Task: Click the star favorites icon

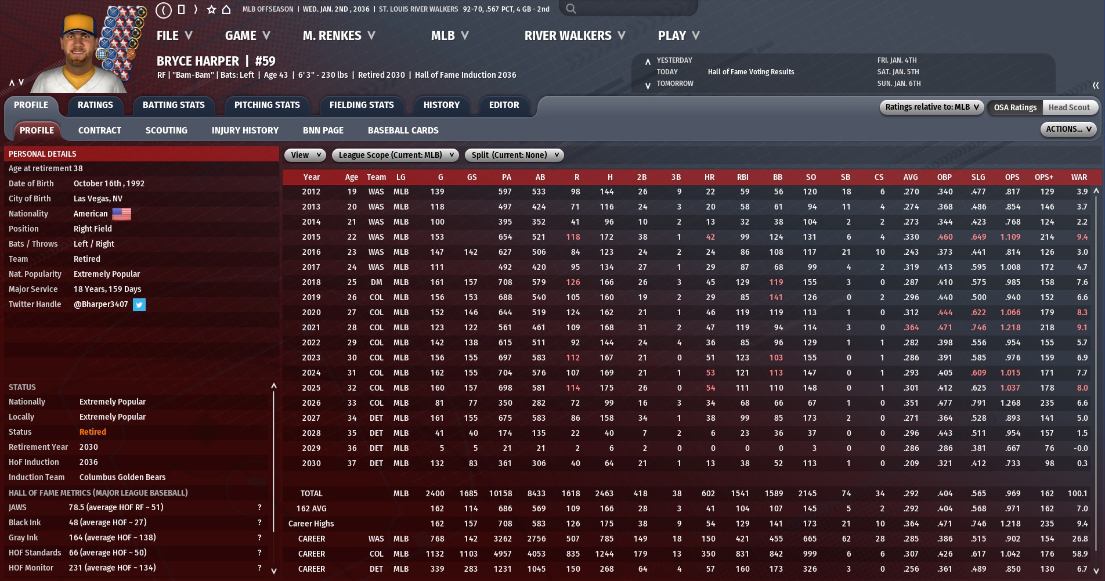Action: [x=211, y=9]
